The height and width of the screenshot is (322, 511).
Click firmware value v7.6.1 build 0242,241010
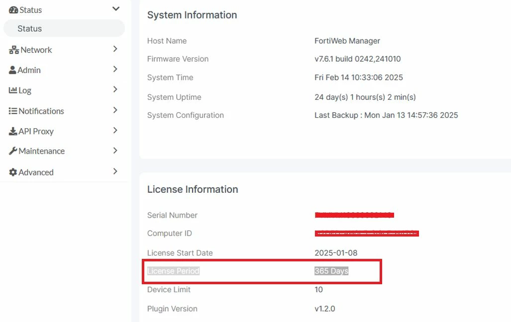[358, 59]
